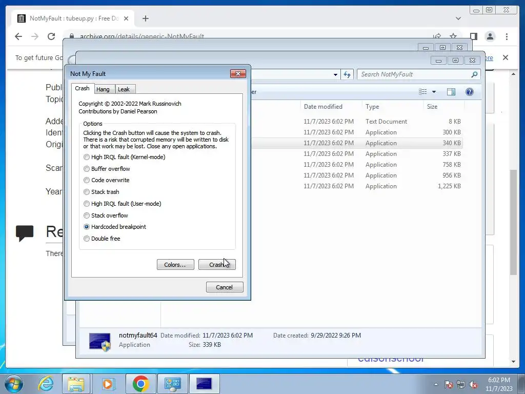Share this page from the address bar

click(x=437, y=36)
